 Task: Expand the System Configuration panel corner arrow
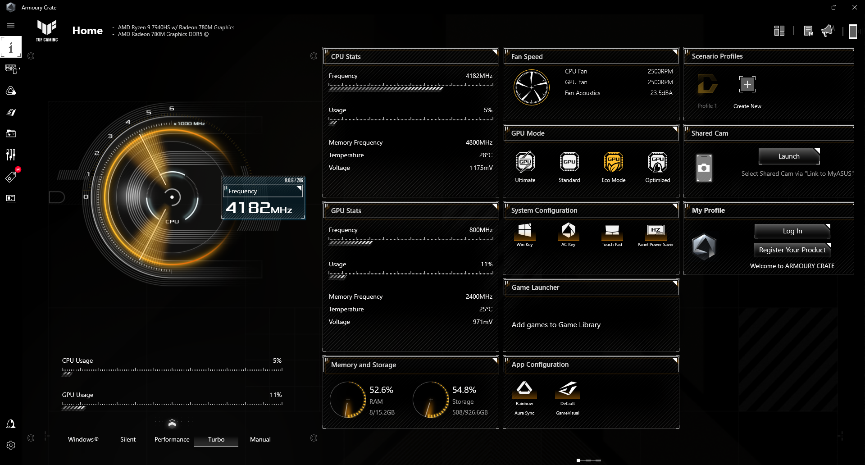675,206
